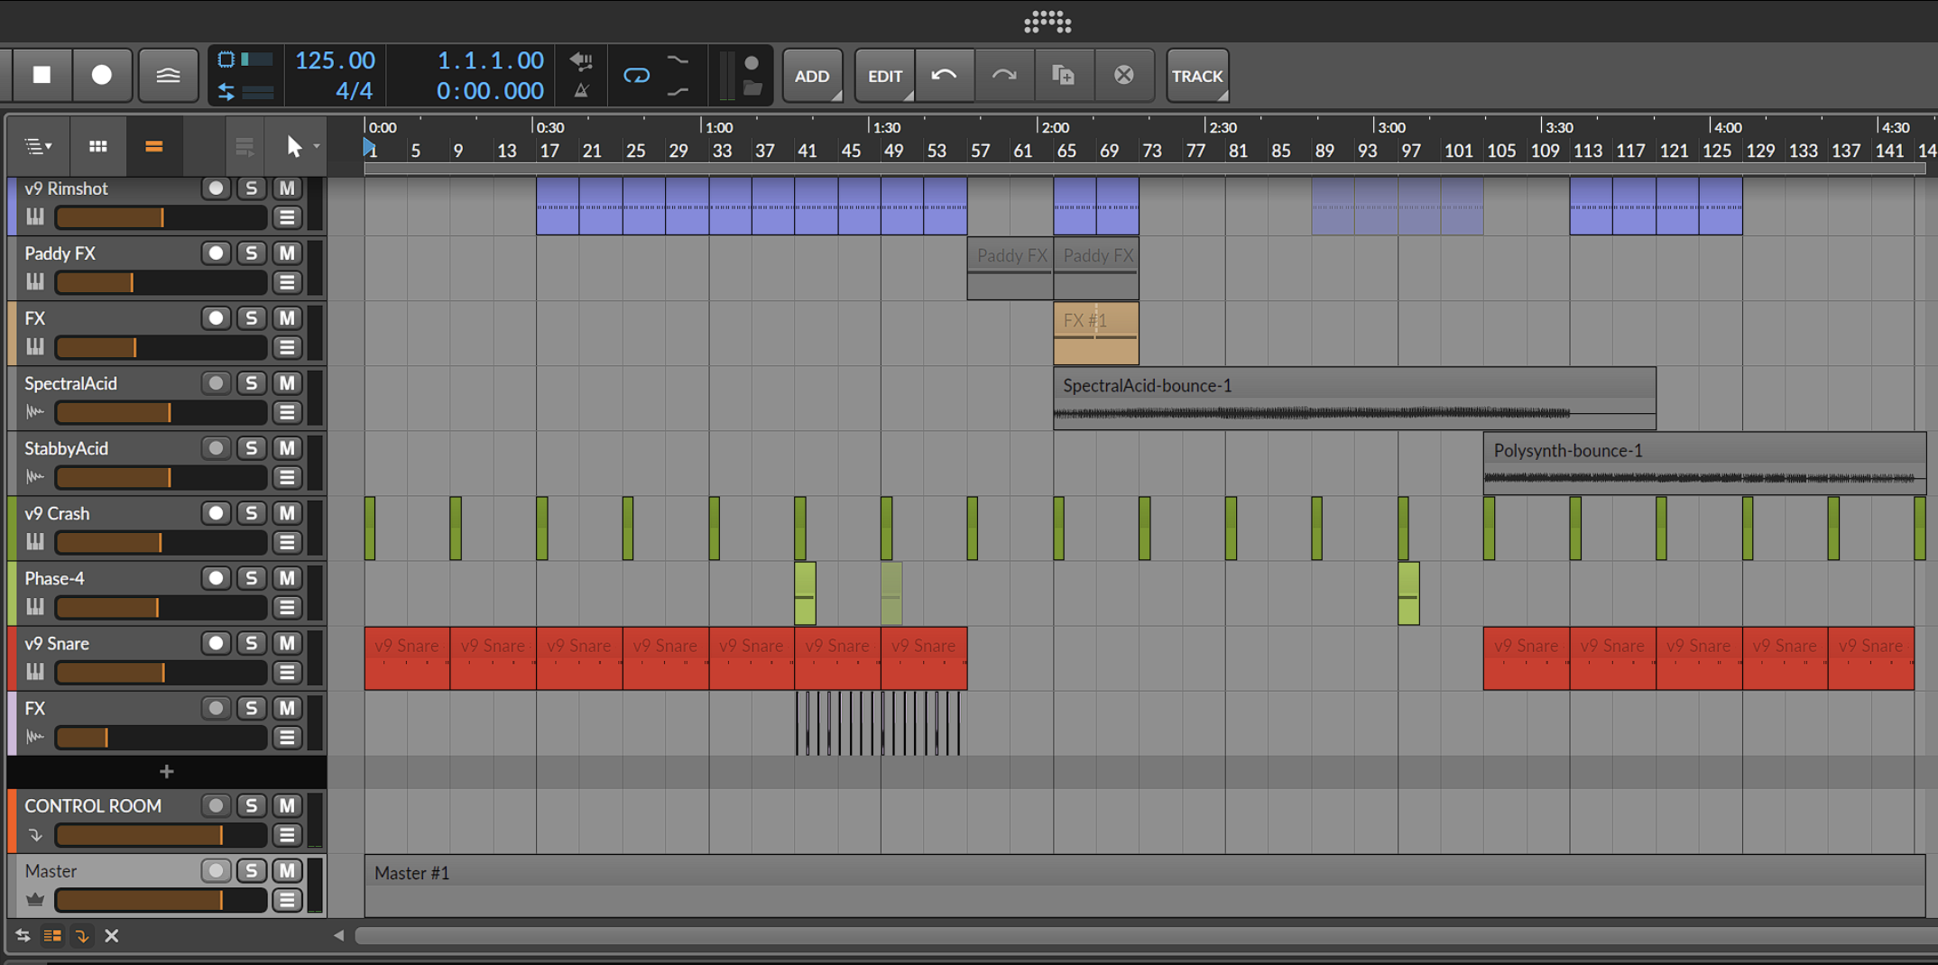Click the punch-in icon beside loop
This screenshot has height=965, width=1938.
[678, 60]
